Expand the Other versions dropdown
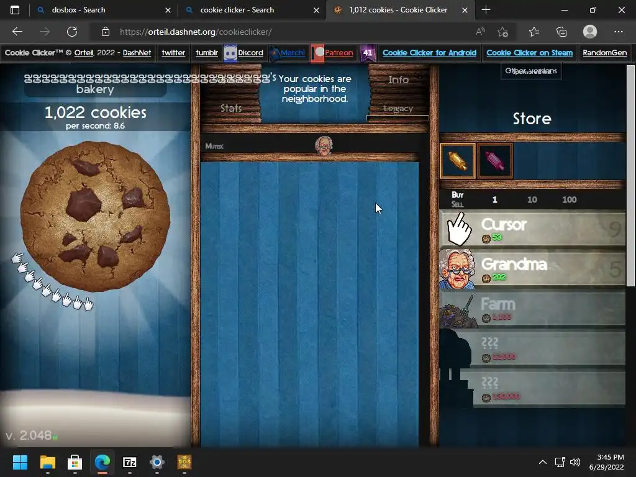 pyautogui.click(x=531, y=71)
